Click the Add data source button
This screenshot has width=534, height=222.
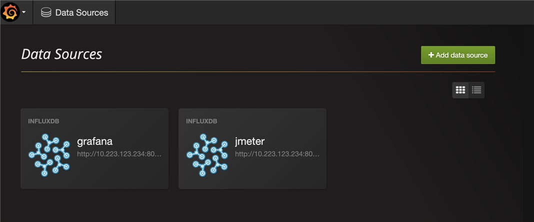457,55
